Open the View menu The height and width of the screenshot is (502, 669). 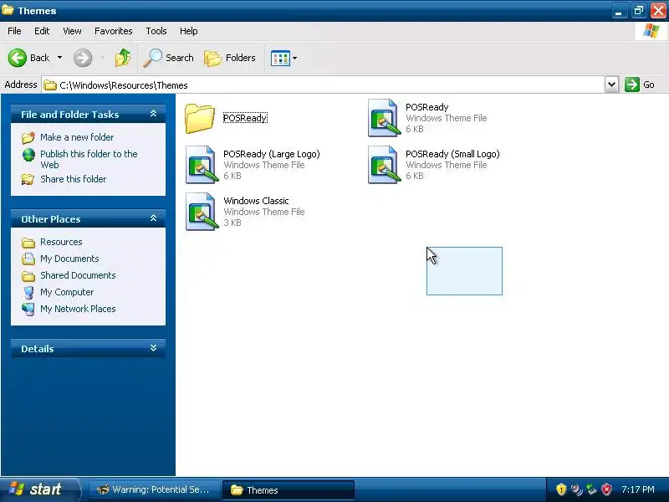click(72, 31)
